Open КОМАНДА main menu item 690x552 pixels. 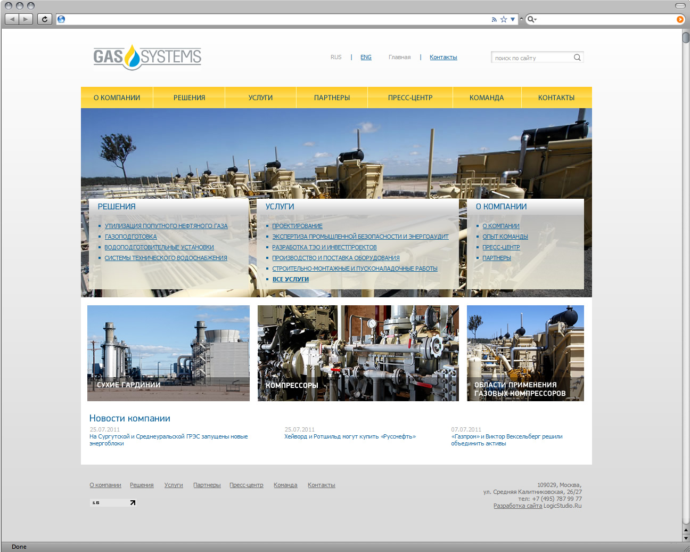click(x=487, y=98)
